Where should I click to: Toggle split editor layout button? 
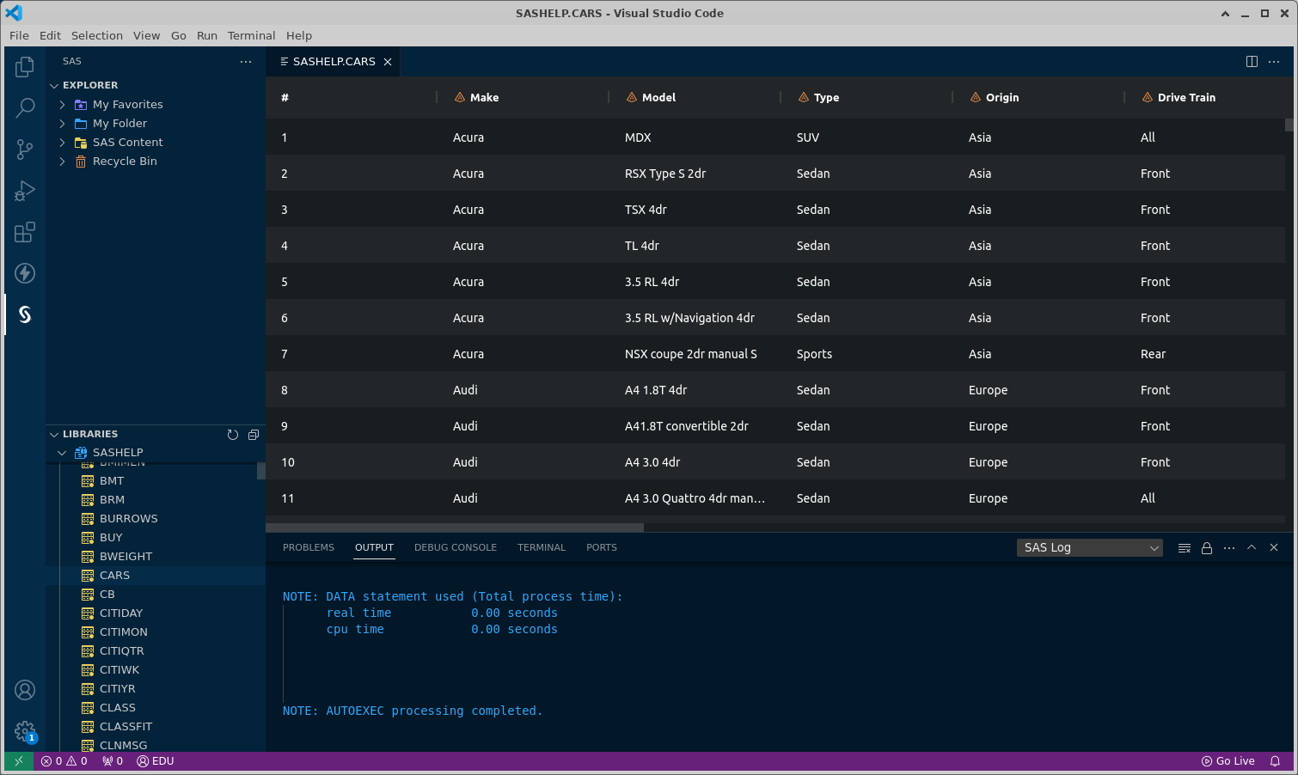tap(1252, 62)
